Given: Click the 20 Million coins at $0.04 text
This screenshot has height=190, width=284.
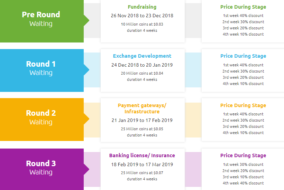Looking at the screenshot, I should (x=142, y=73).
